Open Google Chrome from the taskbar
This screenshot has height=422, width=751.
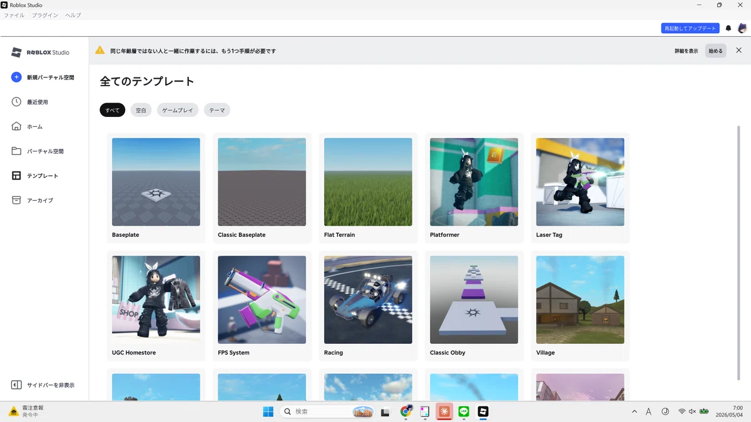click(406, 411)
